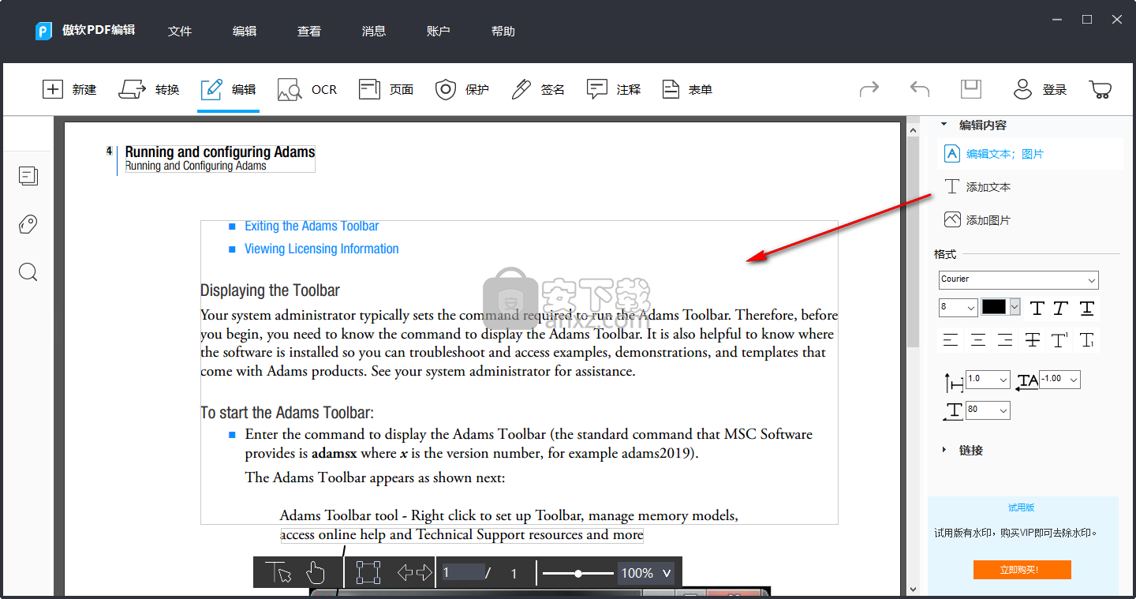1136x599 pixels.
Task: Click 添加图片 (Add image)
Action: (977, 220)
